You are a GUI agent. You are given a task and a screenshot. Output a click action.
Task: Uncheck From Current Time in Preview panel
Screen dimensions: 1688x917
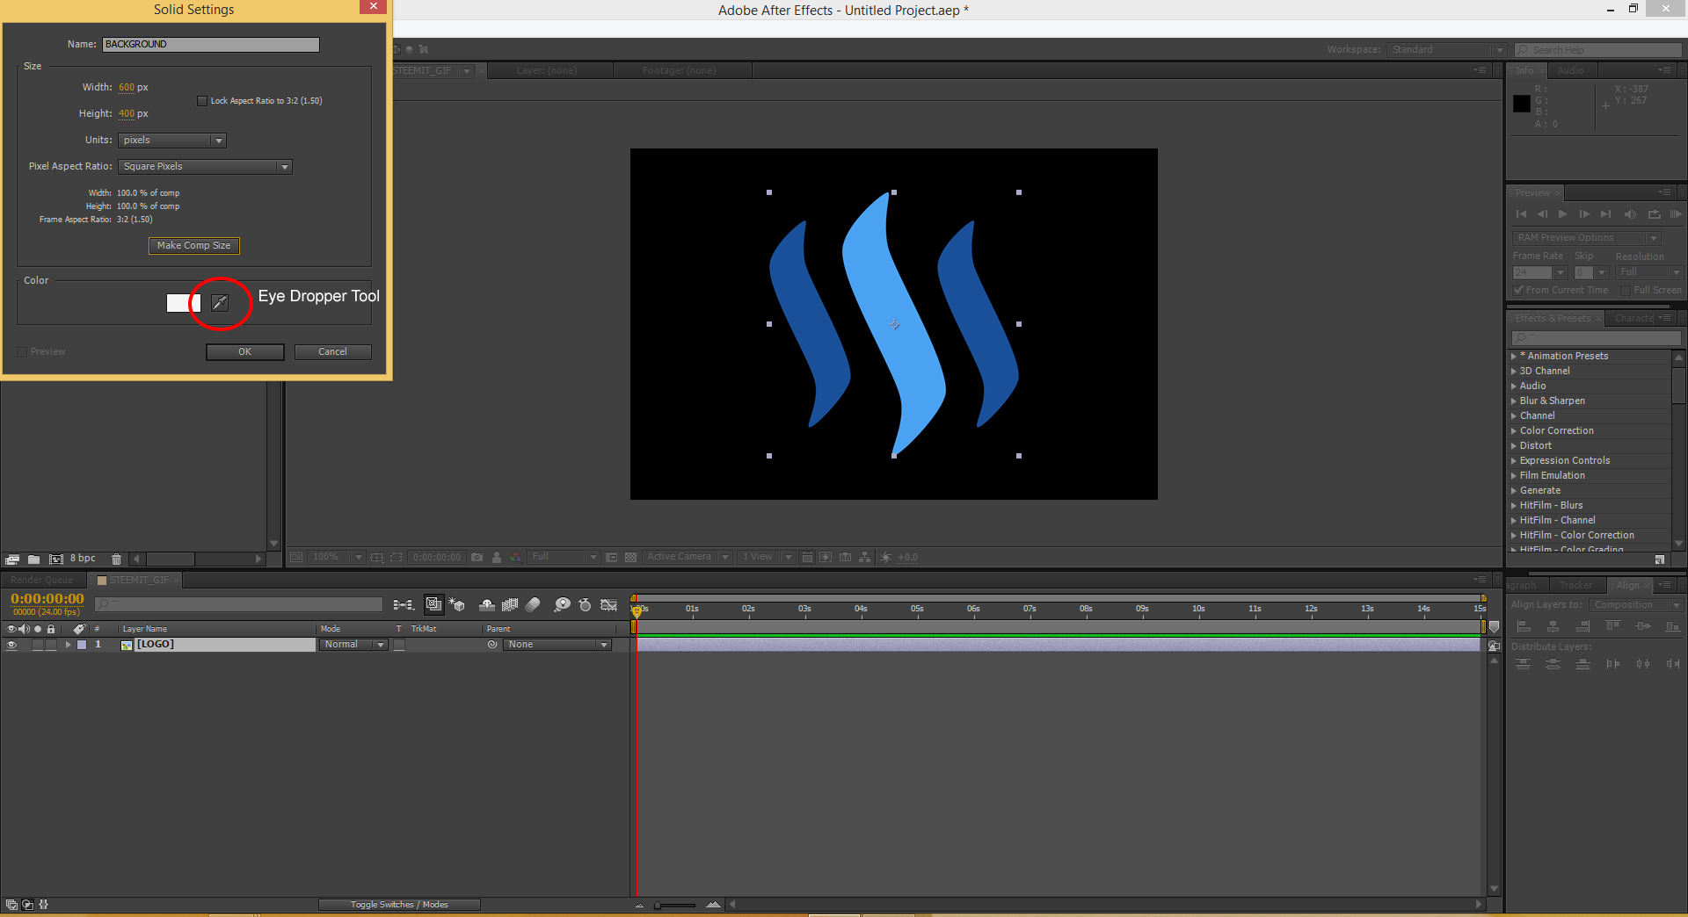click(1518, 290)
